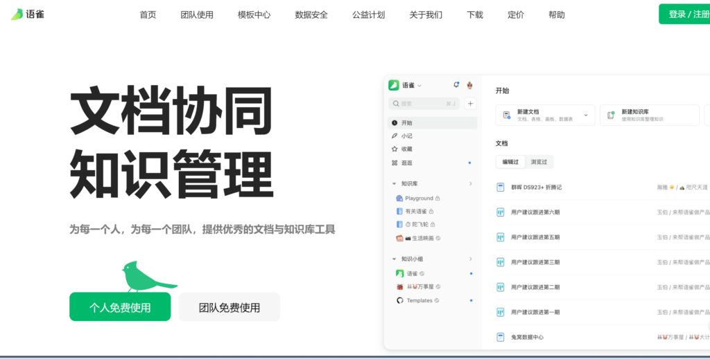Screen dimensions: 710x359
Task: Click the notification bell icon in sidebar
Action: [456, 85]
